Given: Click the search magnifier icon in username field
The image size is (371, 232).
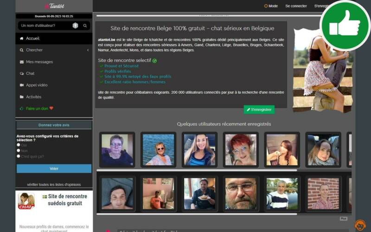Looking at the screenshot, I should [85, 26].
